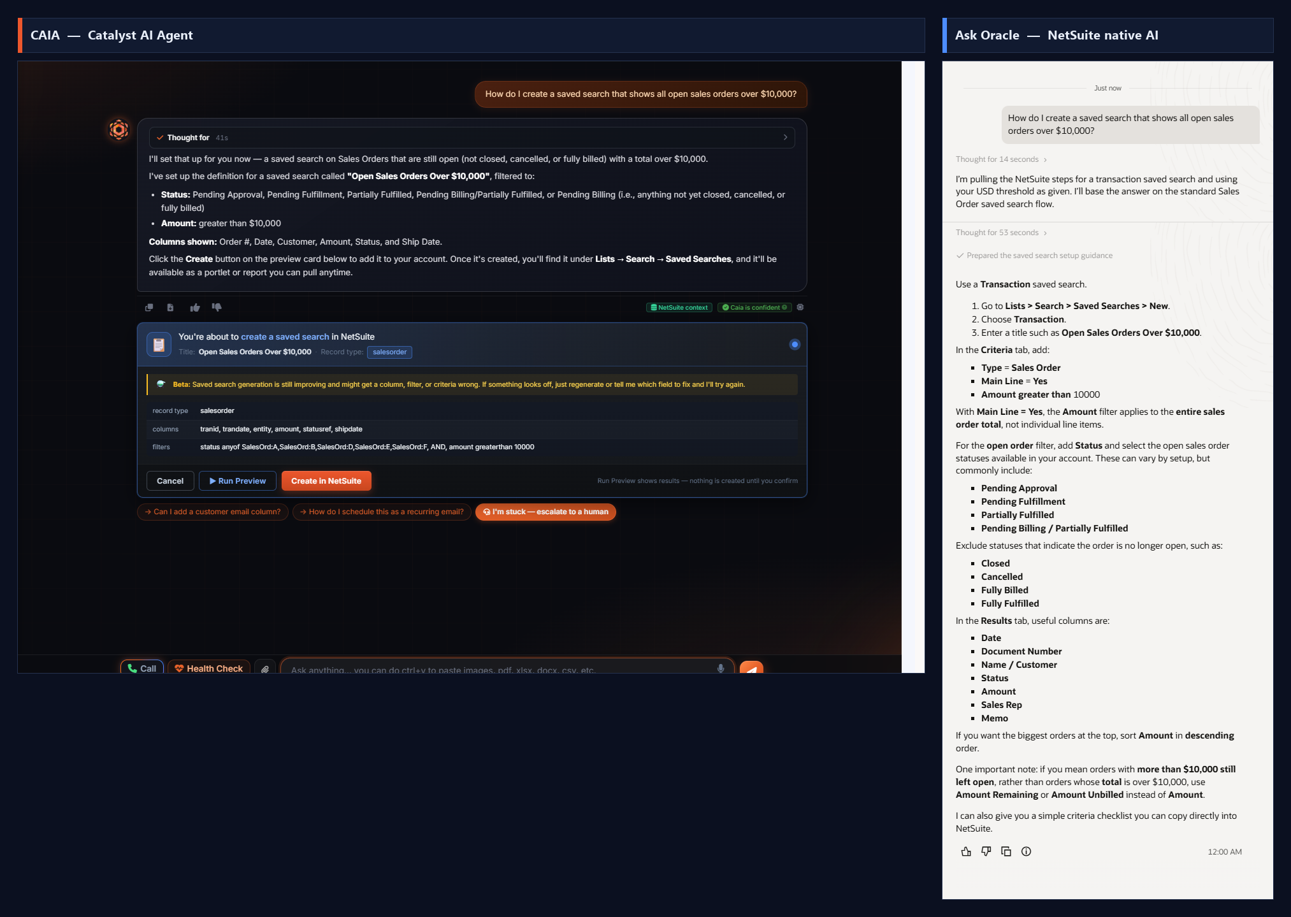Click the title 'Open Sales Orders Over $10,000' on card
This screenshot has width=1291, height=917.
(x=255, y=352)
